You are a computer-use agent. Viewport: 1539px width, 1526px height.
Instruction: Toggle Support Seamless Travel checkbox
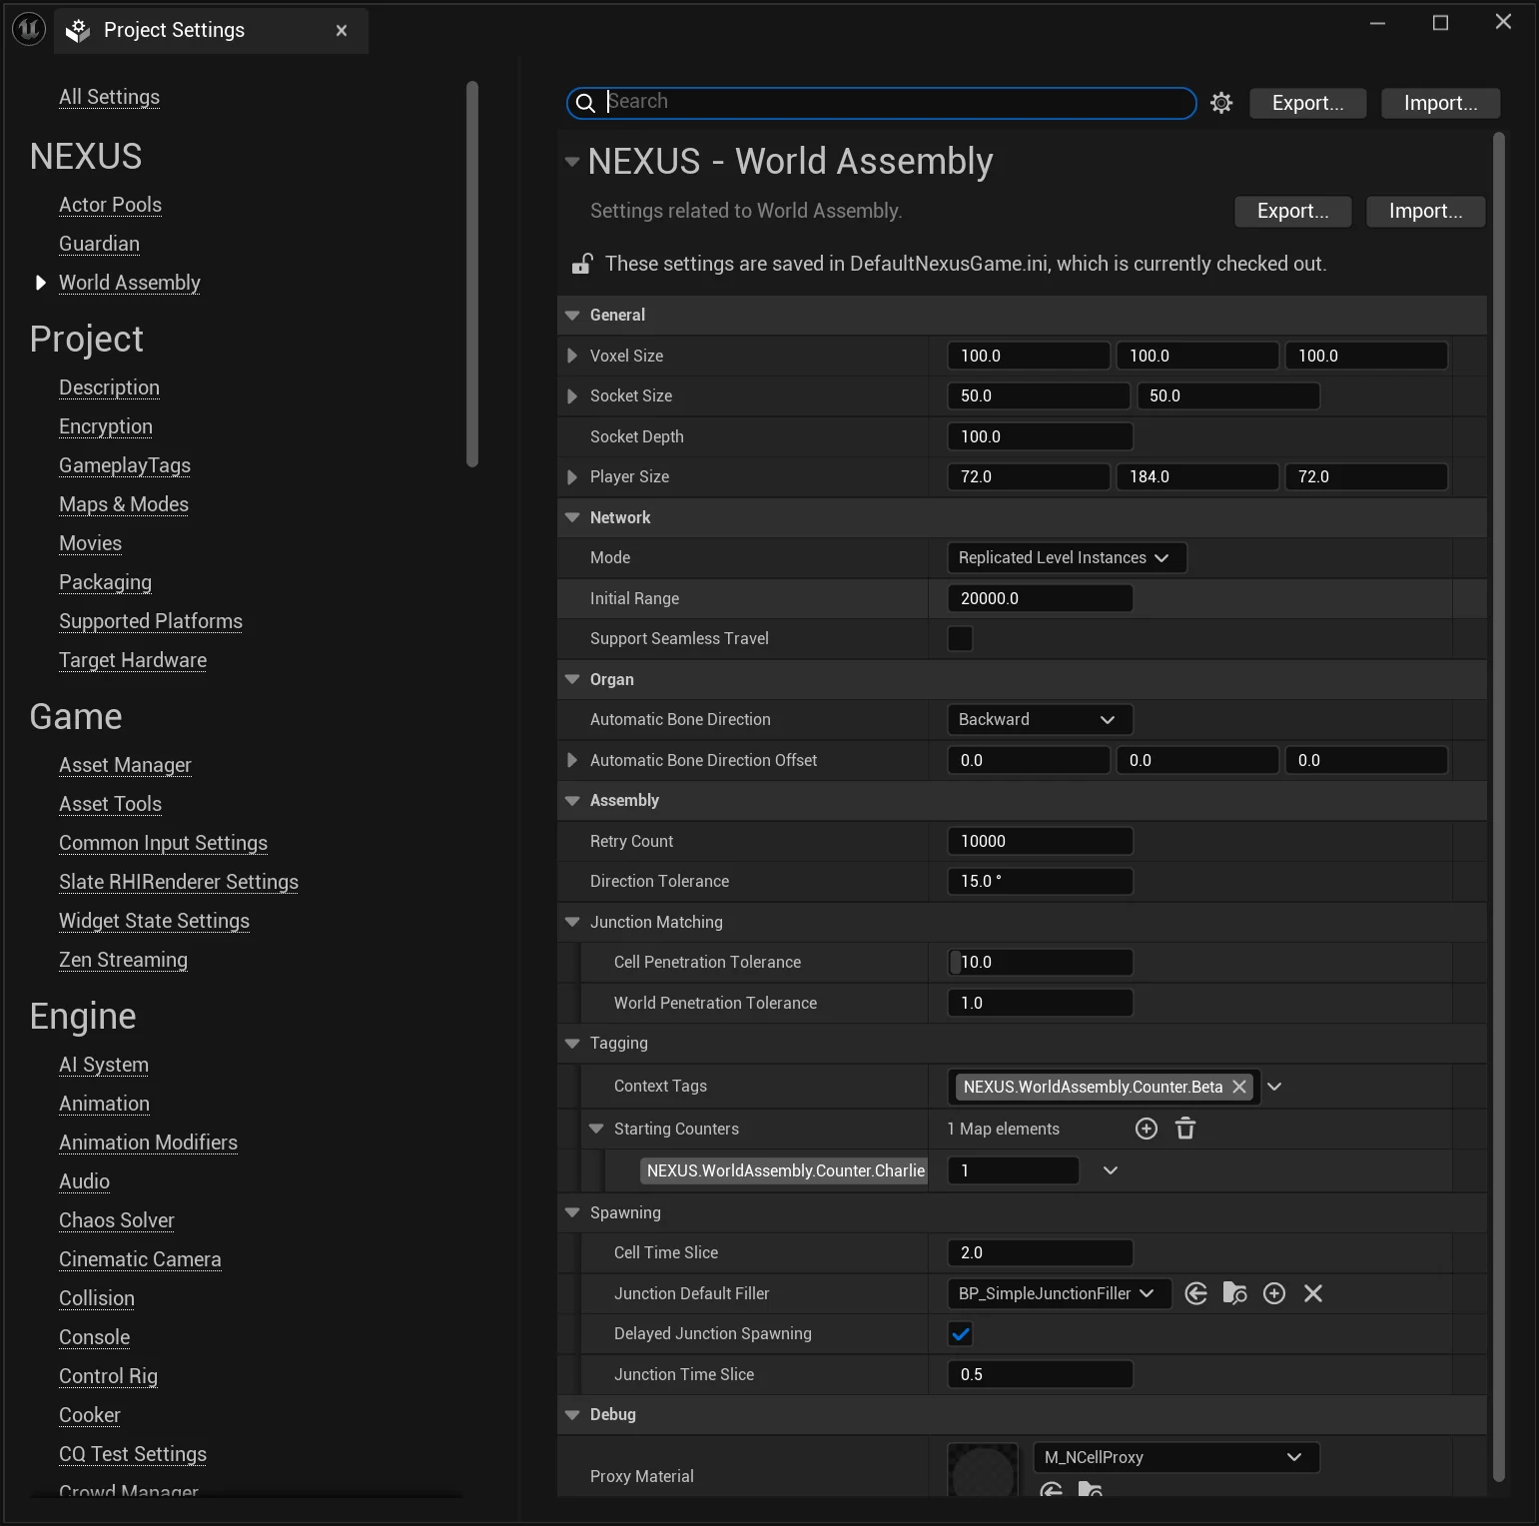(960, 638)
